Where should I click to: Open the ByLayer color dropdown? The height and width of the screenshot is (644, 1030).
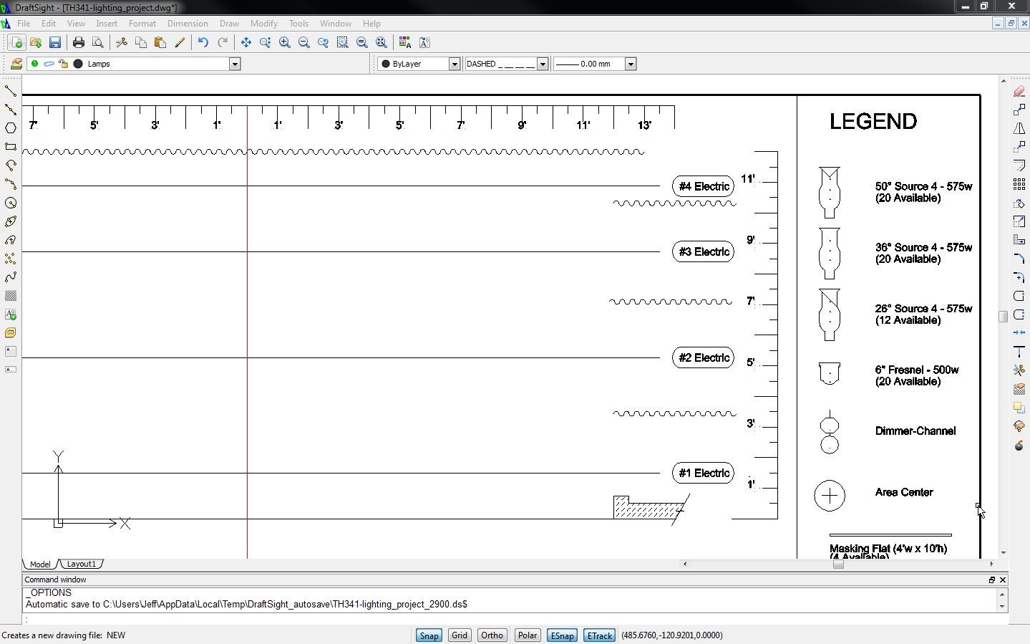tap(454, 64)
